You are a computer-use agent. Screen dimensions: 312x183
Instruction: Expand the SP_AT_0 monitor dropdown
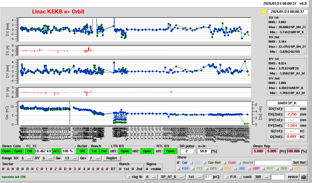click(172, 177)
